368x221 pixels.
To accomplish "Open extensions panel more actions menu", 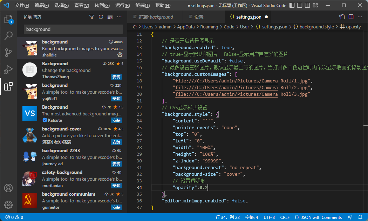I will click(x=119, y=17).
